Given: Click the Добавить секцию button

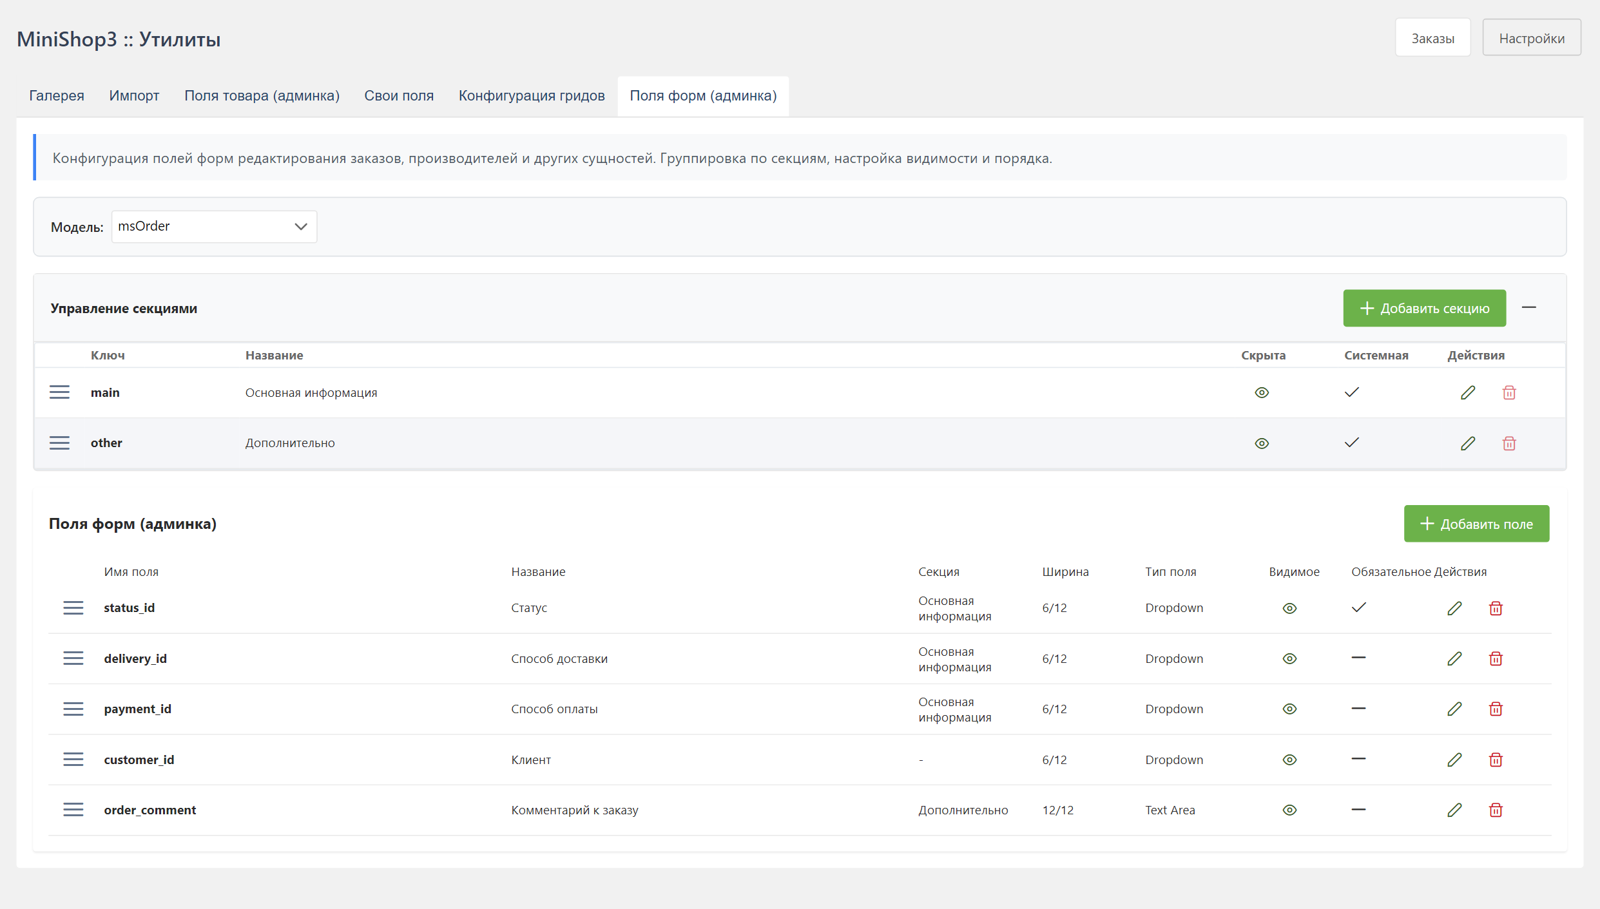Looking at the screenshot, I should [1425, 308].
